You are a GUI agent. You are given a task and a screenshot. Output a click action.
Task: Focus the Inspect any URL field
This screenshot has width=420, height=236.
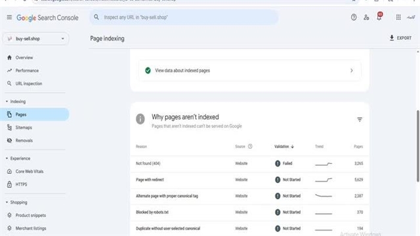[184, 18]
